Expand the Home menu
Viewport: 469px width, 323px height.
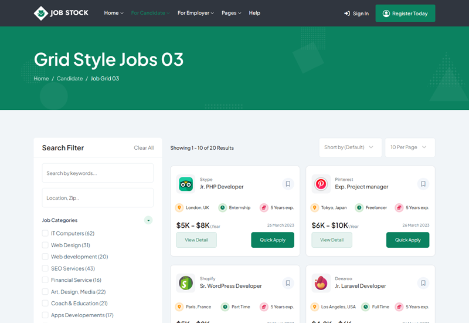pos(114,13)
